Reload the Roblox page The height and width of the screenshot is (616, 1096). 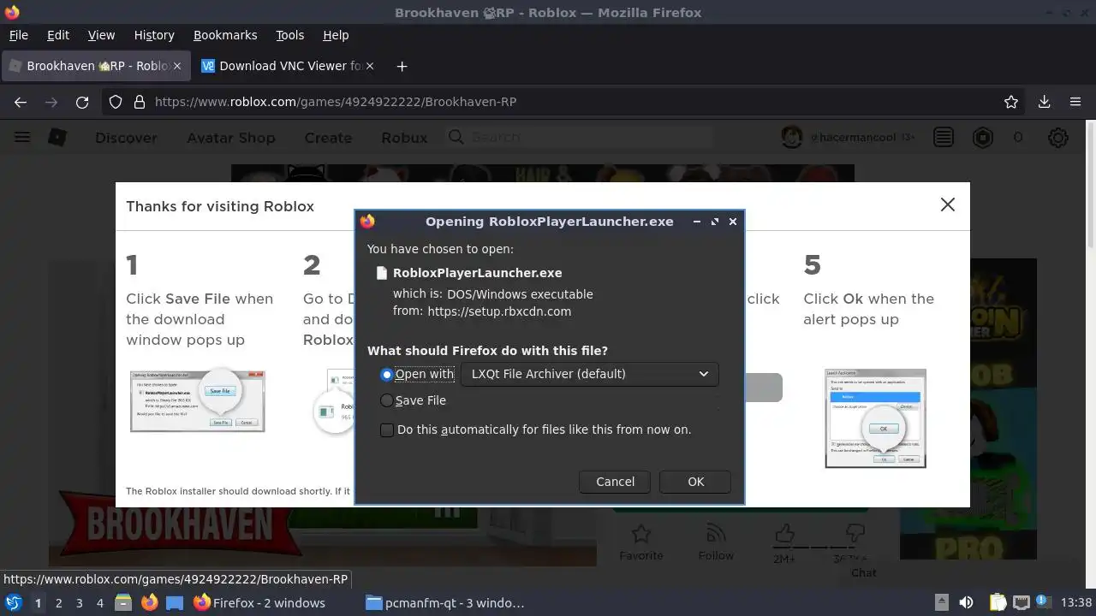(x=82, y=102)
